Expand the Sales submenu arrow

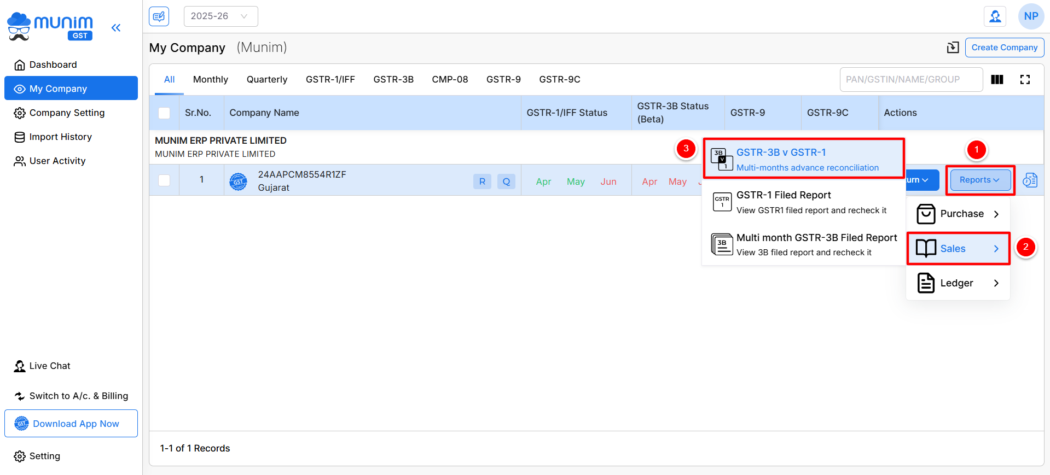click(x=996, y=249)
